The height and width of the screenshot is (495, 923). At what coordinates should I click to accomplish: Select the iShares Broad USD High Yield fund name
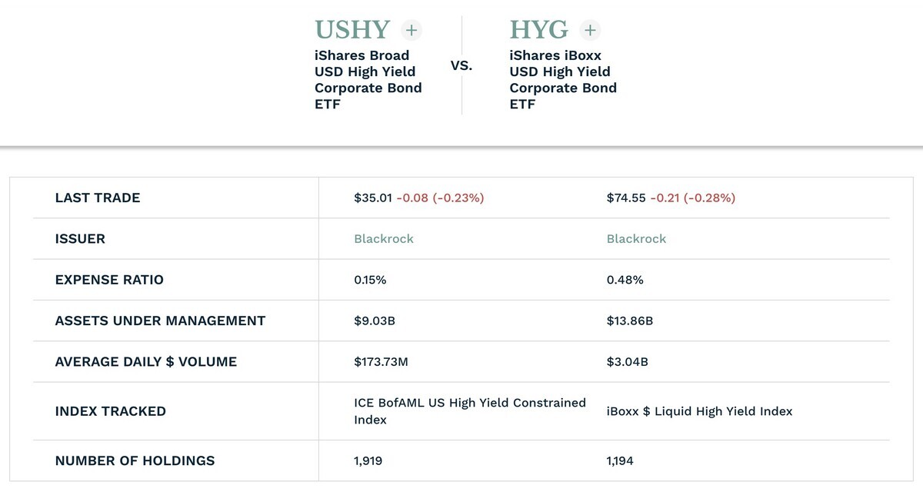pos(368,80)
